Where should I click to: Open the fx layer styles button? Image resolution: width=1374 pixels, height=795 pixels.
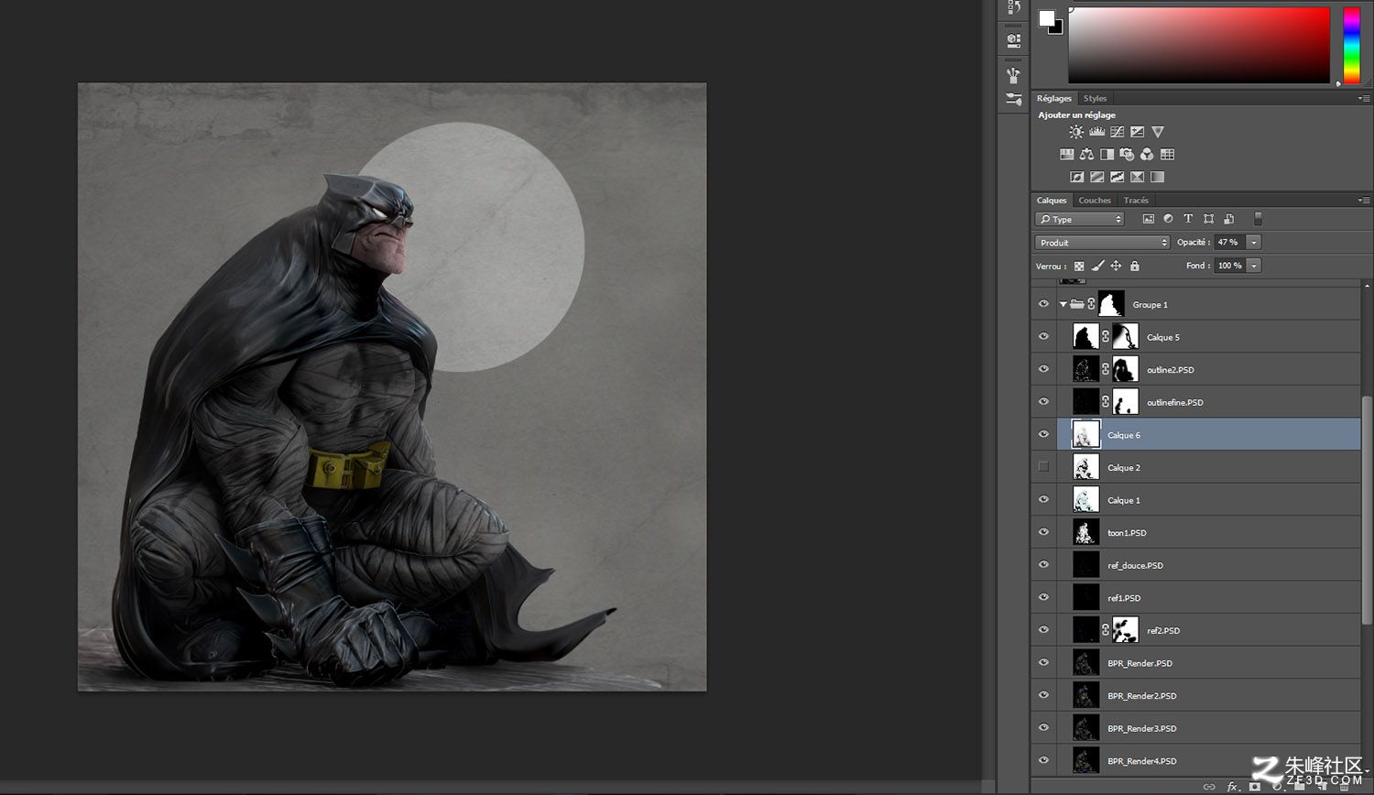click(x=1233, y=786)
